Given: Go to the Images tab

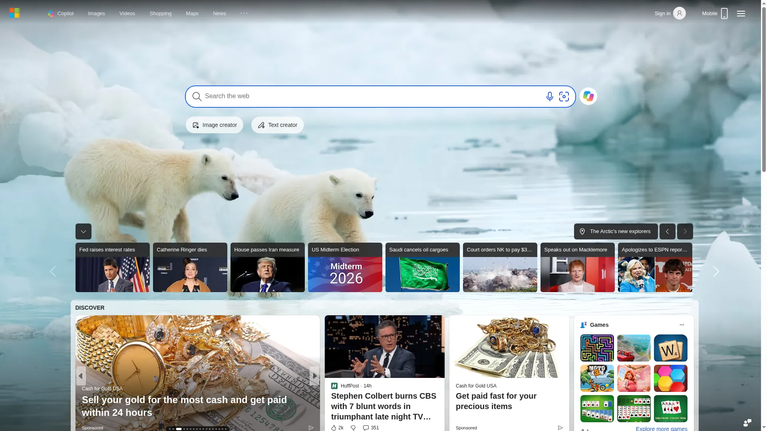Looking at the screenshot, I should coord(96,14).
